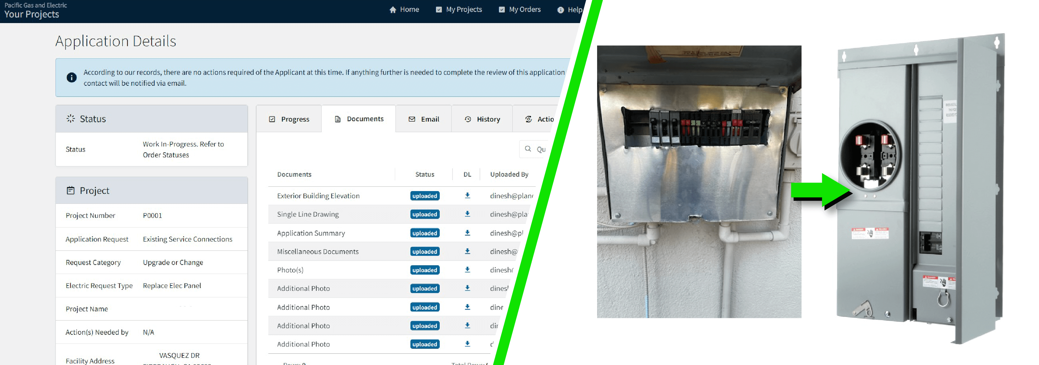Click uploaded badge for Miscellaneous Documents
The image size is (1039, 365).
coord(425,251)
